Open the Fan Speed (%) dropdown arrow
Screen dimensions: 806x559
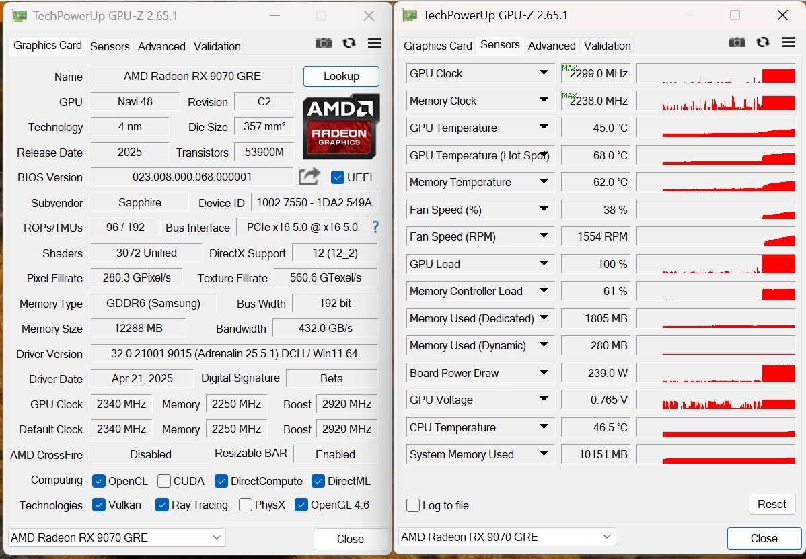point(544,210)
